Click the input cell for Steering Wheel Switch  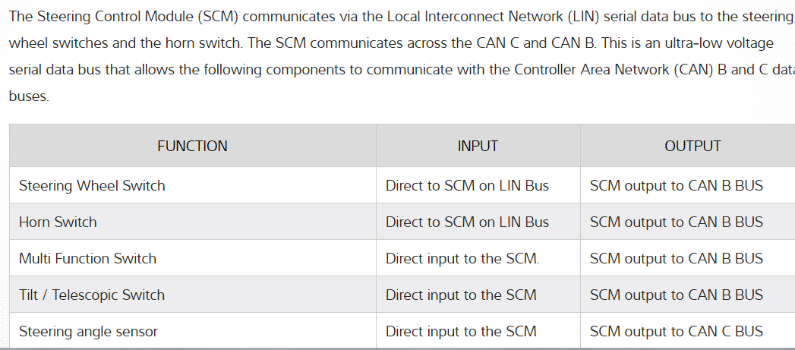pyautogui.click(x=467, y=185)
